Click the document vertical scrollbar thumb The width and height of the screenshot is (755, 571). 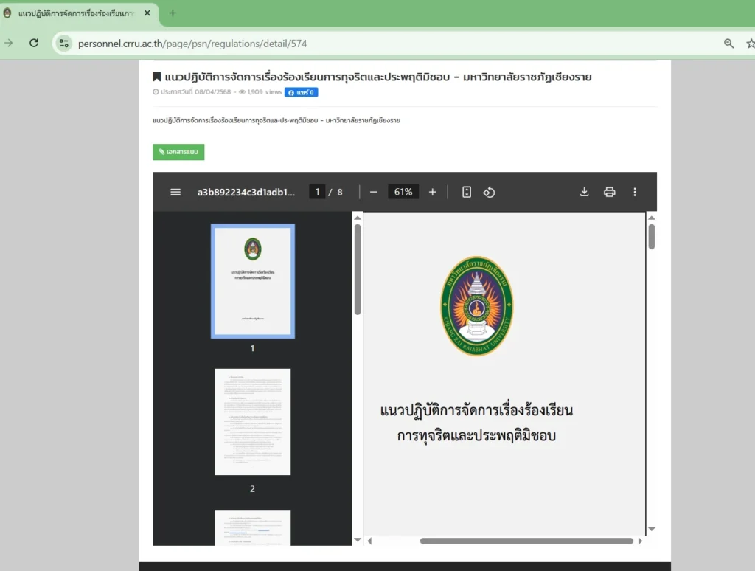[x=652, y=237]
